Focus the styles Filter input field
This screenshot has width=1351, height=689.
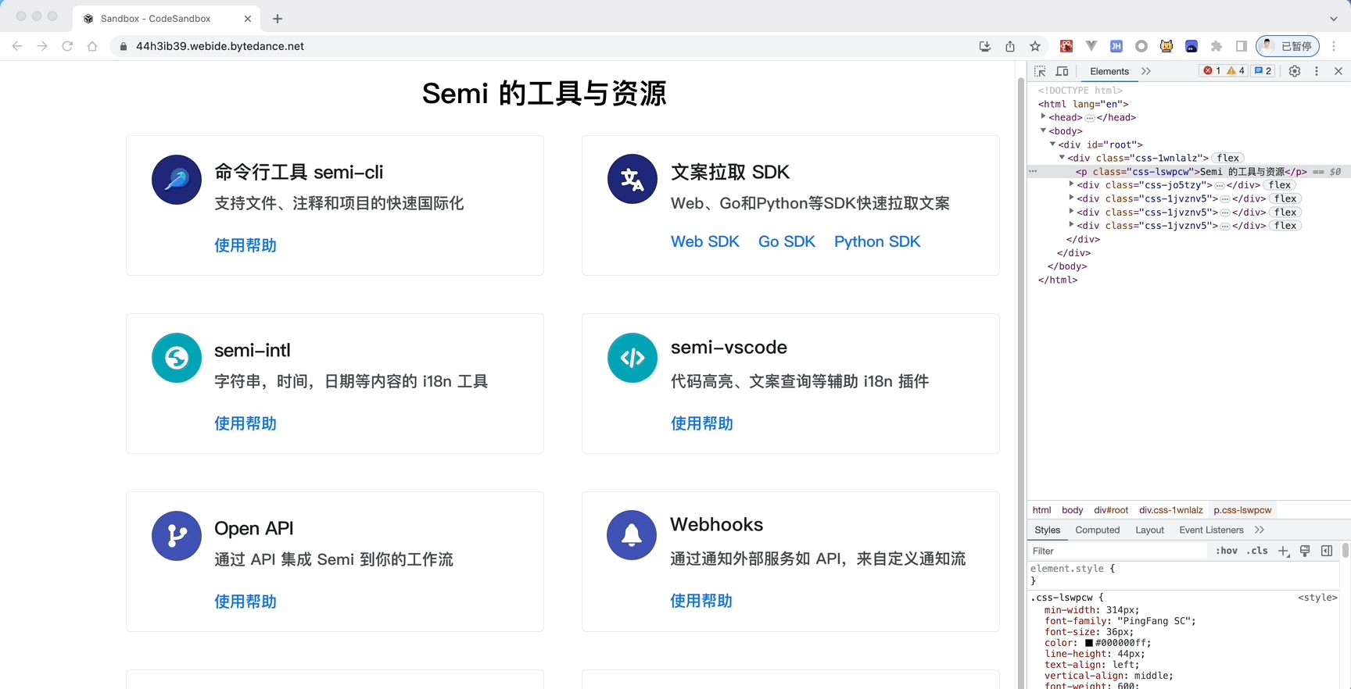click(1118, 551)
